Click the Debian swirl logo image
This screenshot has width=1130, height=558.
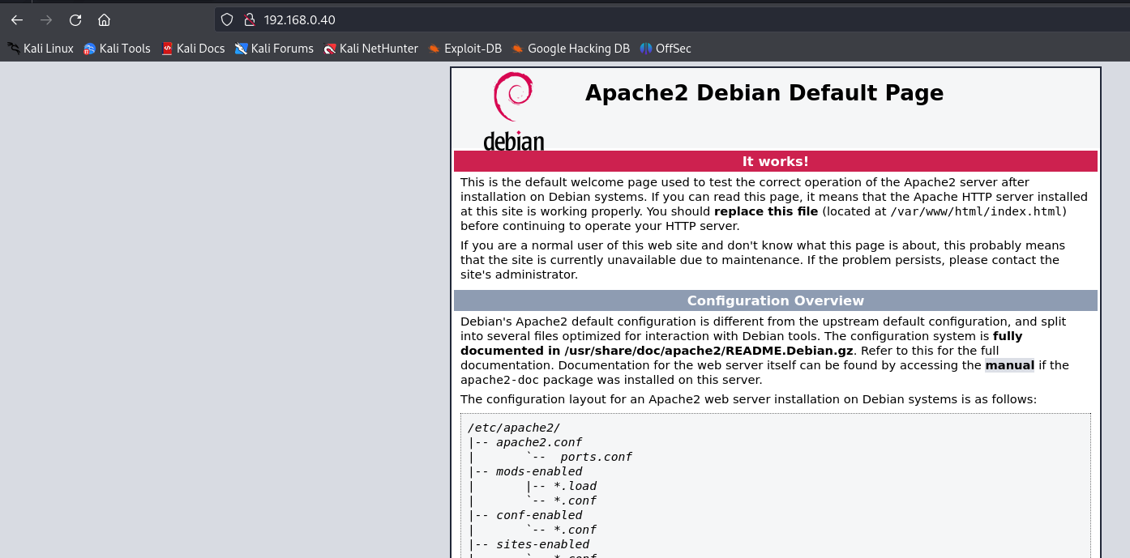point(514,111)
